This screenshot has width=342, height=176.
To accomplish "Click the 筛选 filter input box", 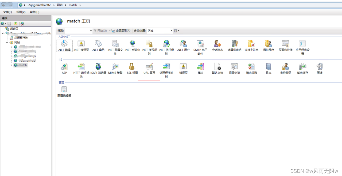I will tap(77, 31).
